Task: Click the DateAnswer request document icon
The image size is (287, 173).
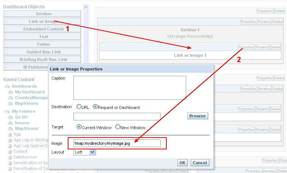Action: coord(10,157)
